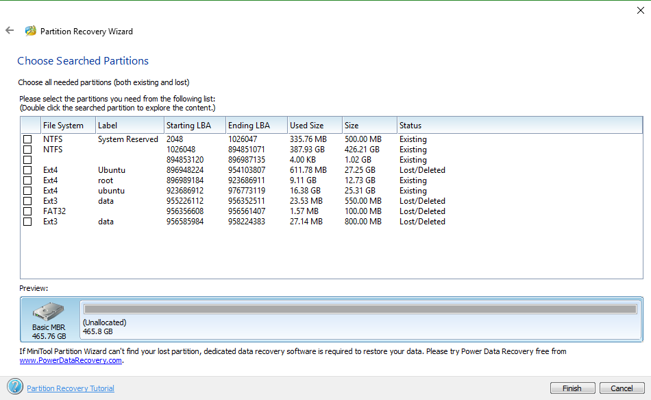Select the Ext3 data 800.00 MB checkbox

pos(27,222)
